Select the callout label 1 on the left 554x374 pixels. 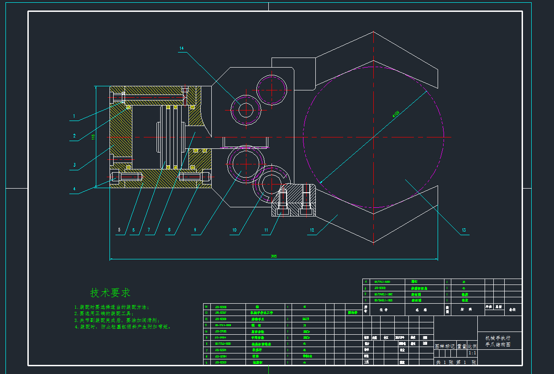tap(74, 116)
